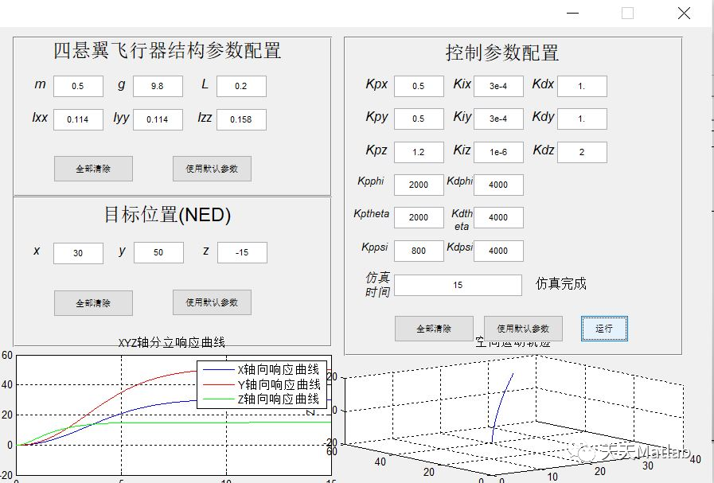
Task: Click the 仿真完成 status text
Action: coord(561,283)
